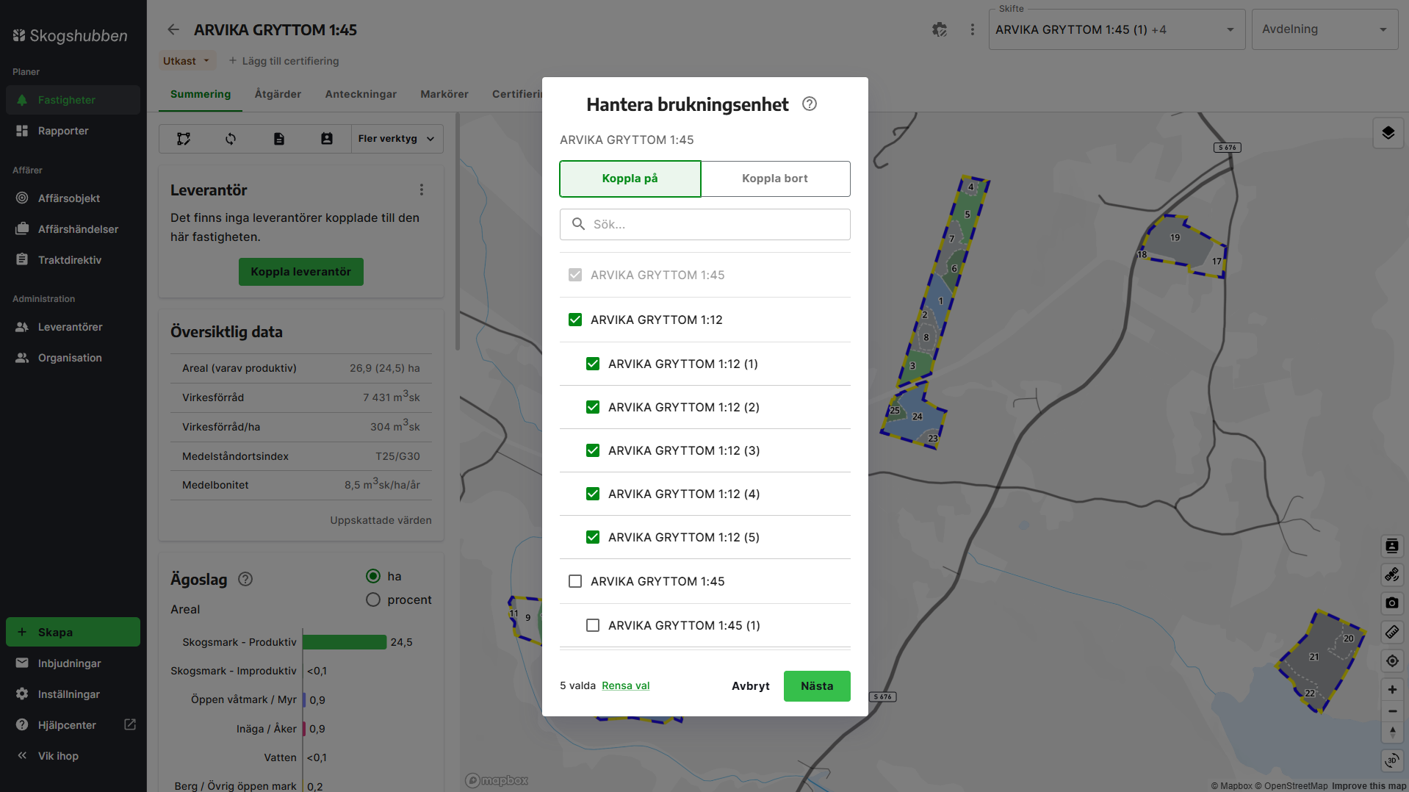The height and width of the screenshot is (792, 1409).
Task: Select the procent radio button
Action: (x=373, y=600)
